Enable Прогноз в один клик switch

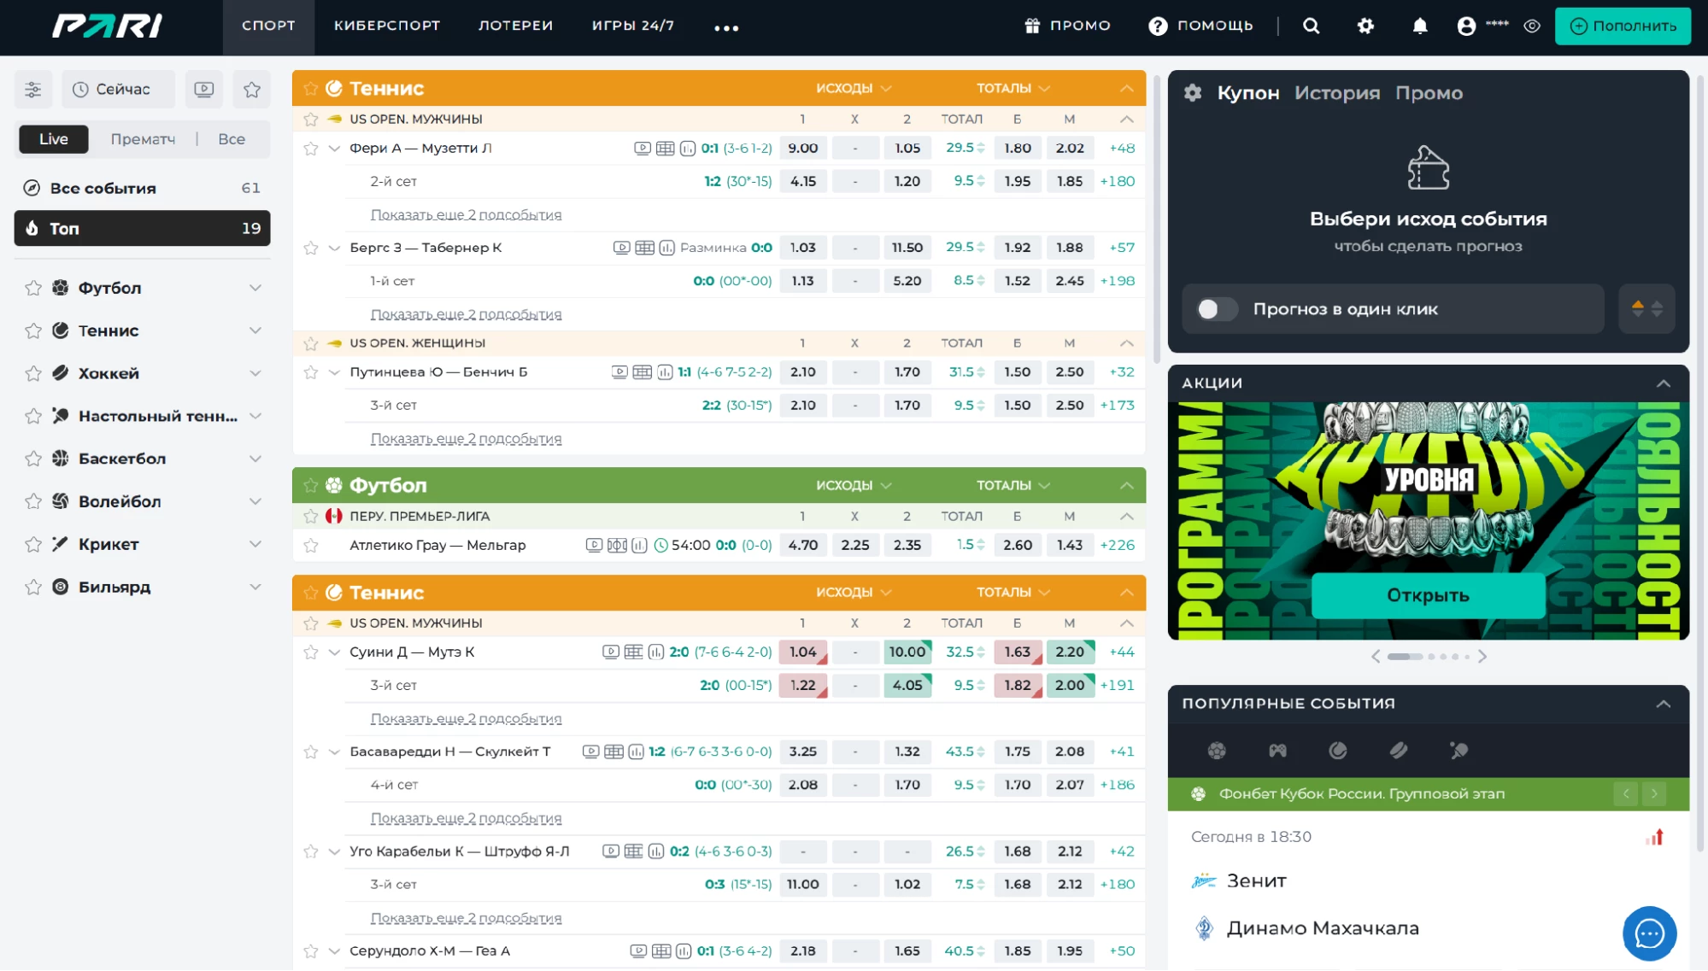point(1217,309)
